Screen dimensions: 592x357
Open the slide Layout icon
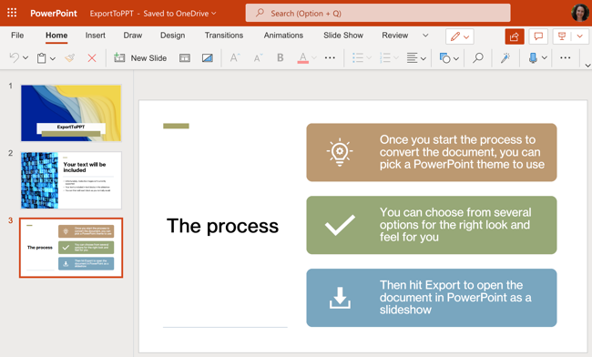click(185, 57)
